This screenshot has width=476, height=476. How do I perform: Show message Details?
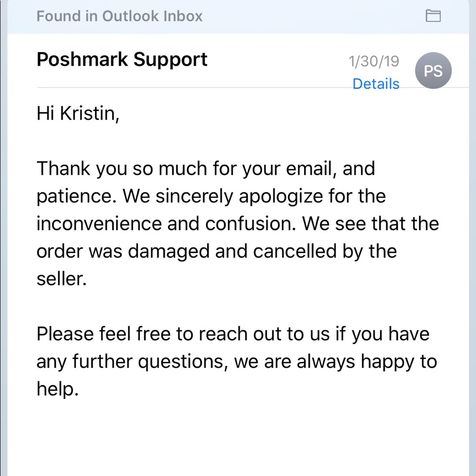pyautogui.click(x=376, y=84)
